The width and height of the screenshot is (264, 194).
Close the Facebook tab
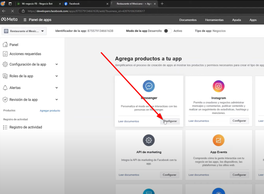click(x=107, y=4)
